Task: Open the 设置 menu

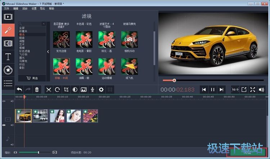Action: 34,9
